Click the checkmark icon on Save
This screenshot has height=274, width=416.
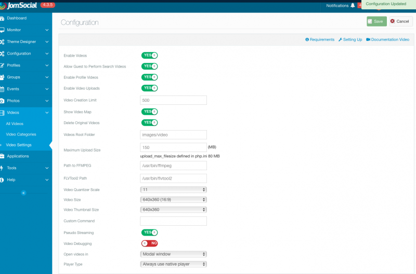tap(370, 21)
